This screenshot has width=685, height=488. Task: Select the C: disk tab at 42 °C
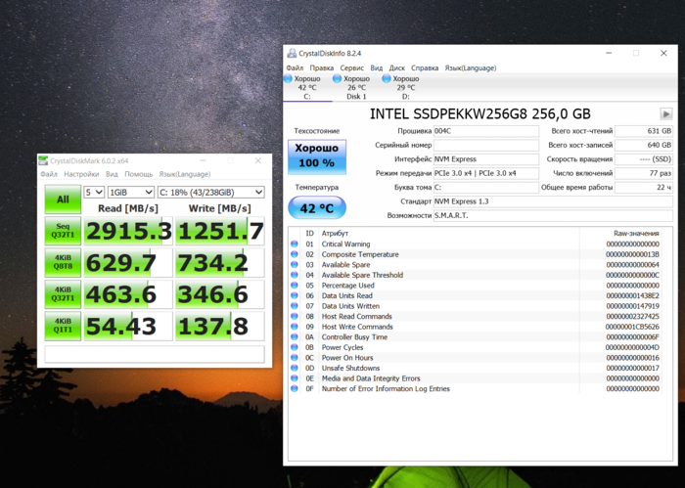tap(307, 88)
